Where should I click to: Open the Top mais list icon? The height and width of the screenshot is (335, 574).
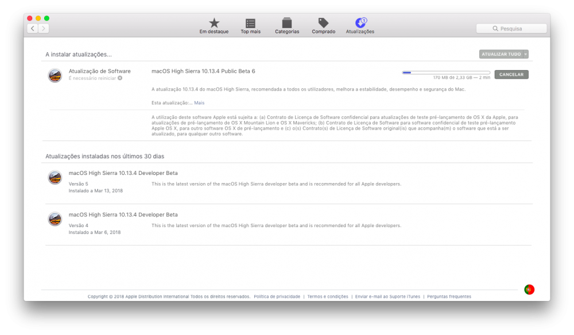click(250, 23)
